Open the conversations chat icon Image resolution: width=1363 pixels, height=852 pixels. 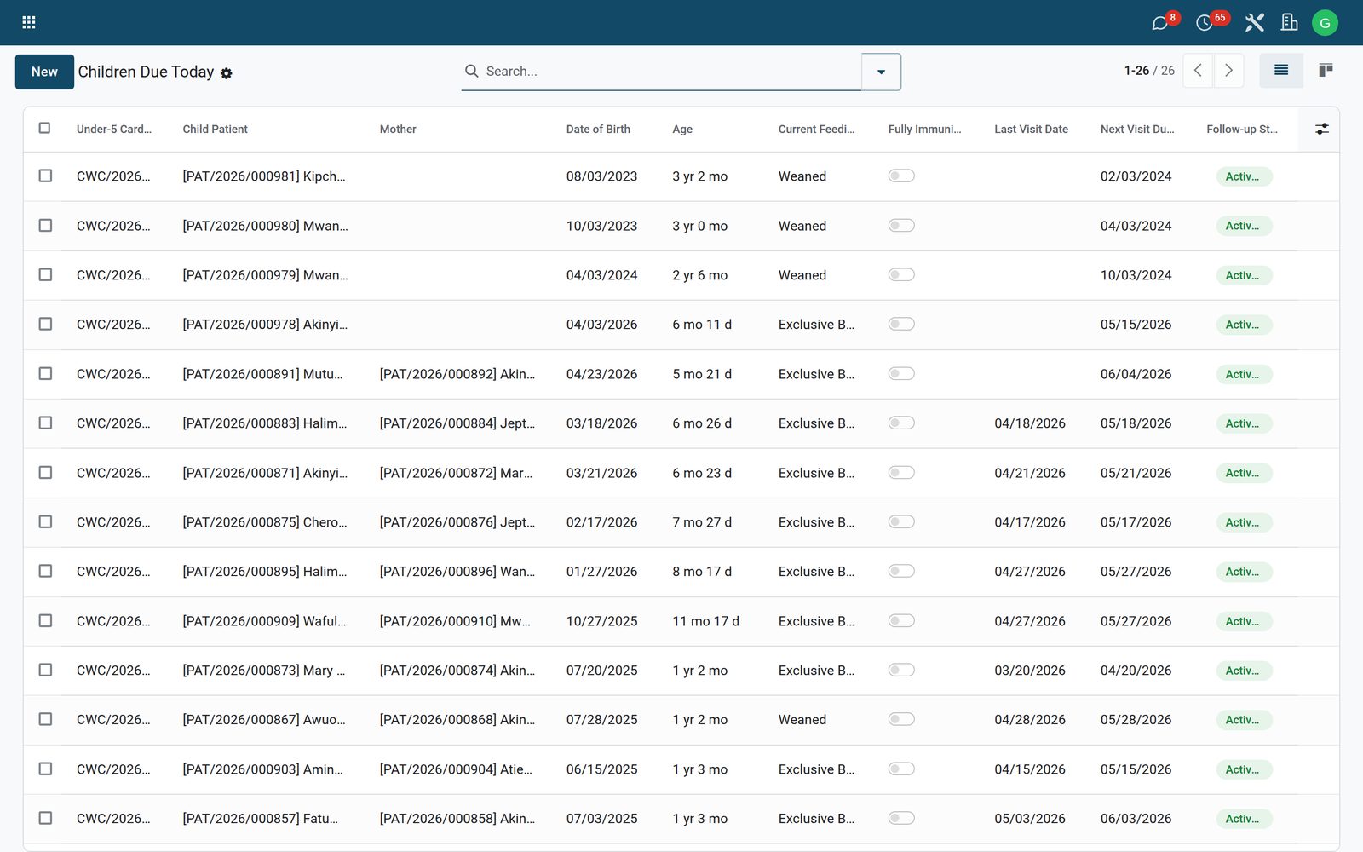tap(1159, 23)
